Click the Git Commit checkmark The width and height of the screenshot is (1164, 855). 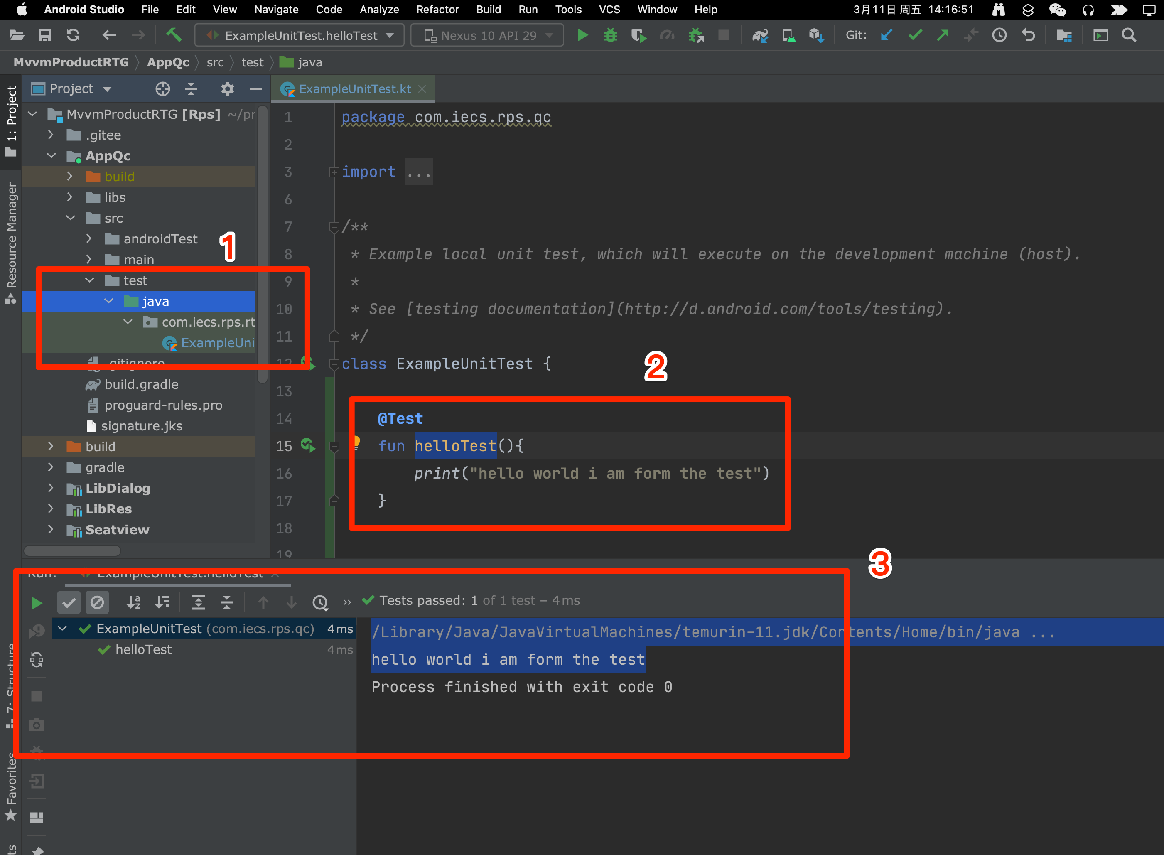pos(915,35)
